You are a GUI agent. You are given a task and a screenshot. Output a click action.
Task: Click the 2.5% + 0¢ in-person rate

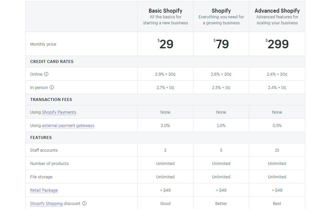221,88
